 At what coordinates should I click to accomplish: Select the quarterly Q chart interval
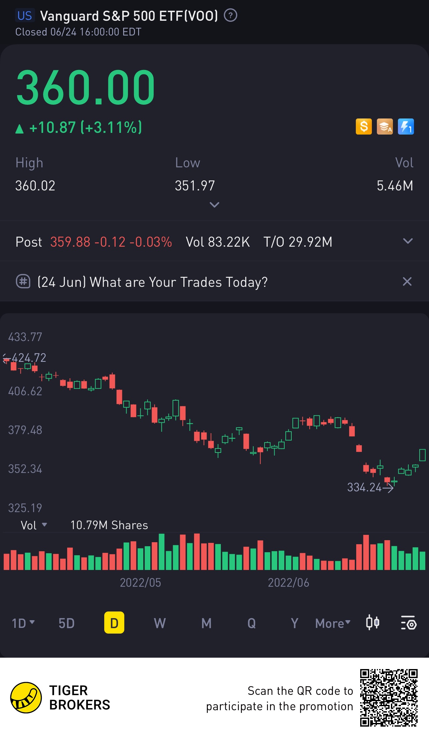[252, 623]
